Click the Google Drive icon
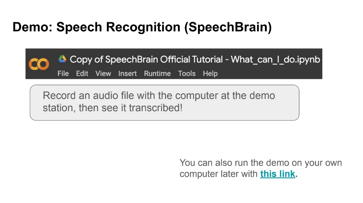Screen dimensions: 363x203 [x=62, y=59]
